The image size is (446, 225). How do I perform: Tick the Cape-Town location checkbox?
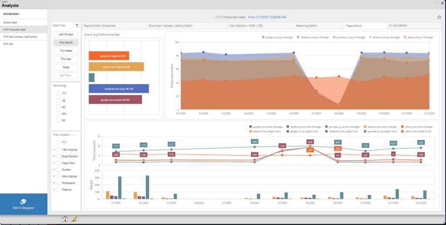58,163
